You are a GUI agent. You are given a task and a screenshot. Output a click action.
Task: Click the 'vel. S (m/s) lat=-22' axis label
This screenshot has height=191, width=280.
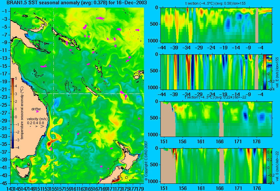coord(277,166)
